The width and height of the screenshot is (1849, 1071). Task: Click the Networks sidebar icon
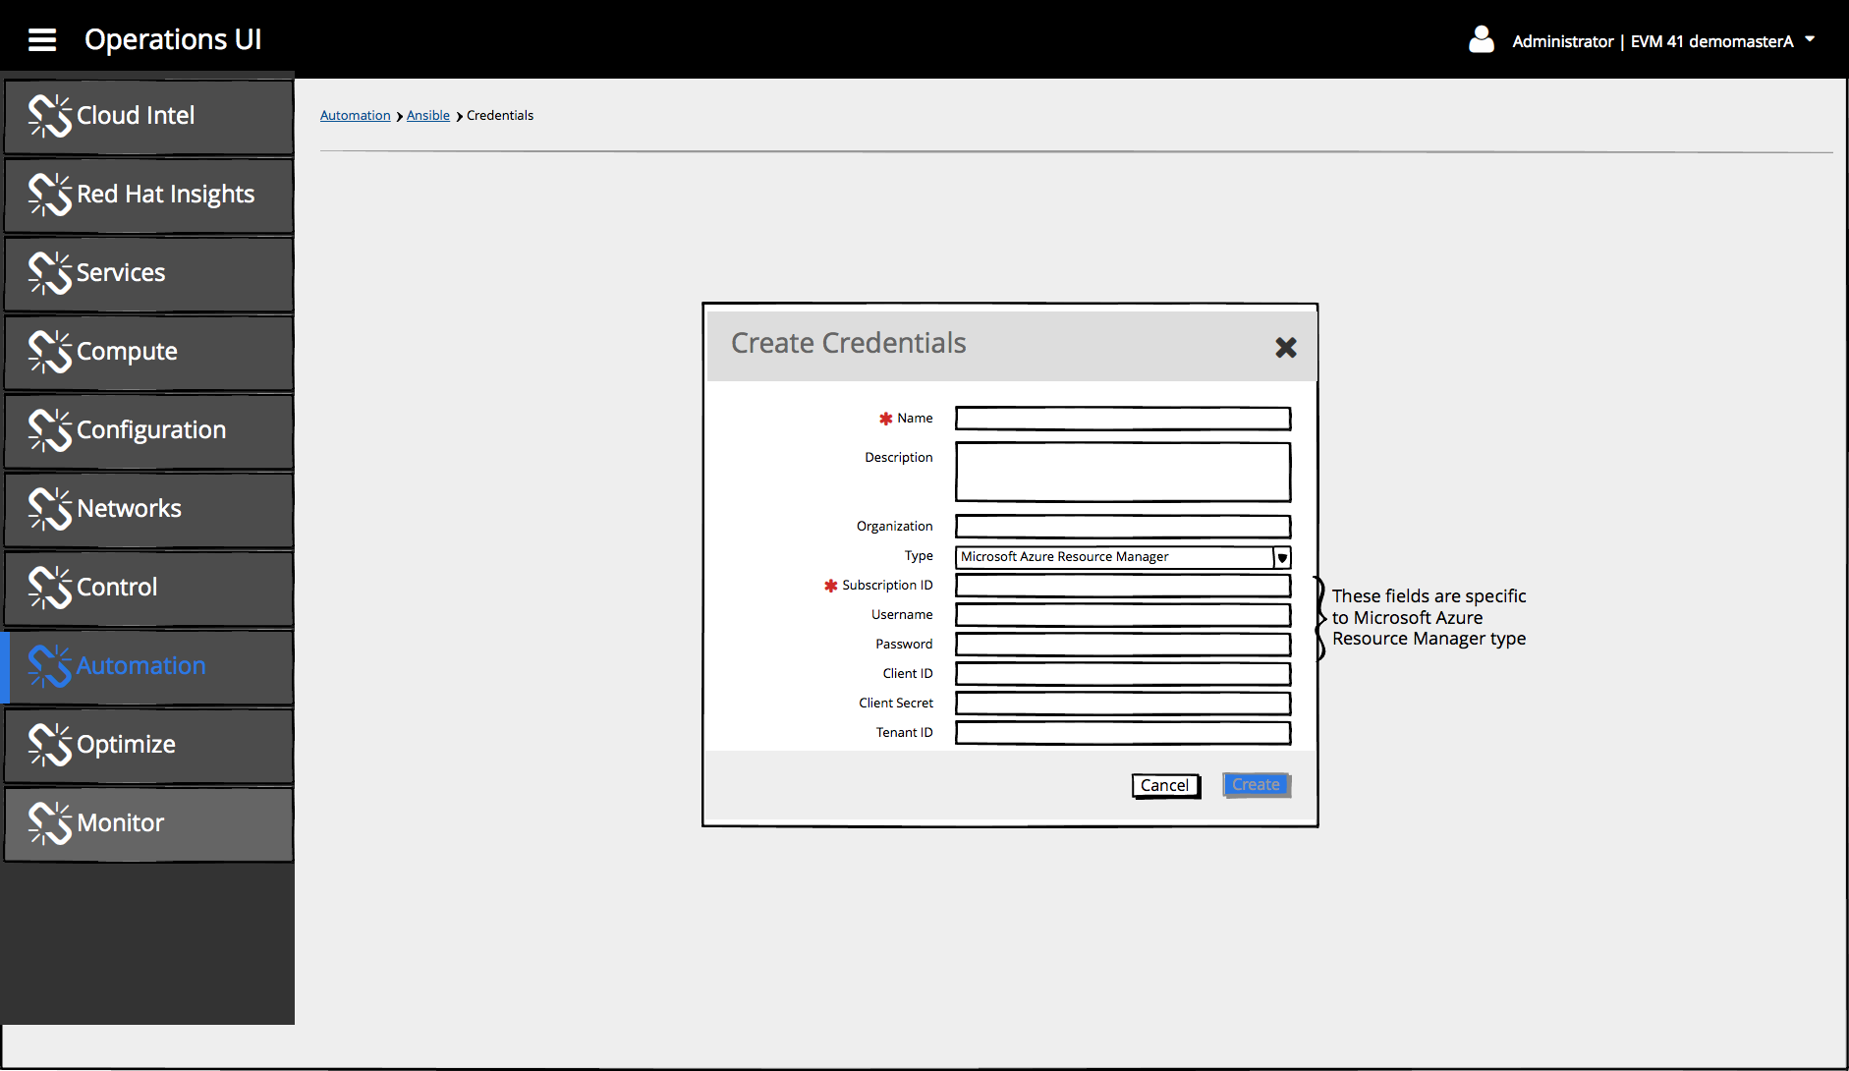click(x=50, y=509)
